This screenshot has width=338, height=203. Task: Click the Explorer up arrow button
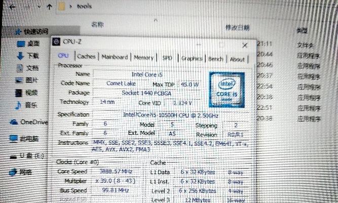coord(49,7)
